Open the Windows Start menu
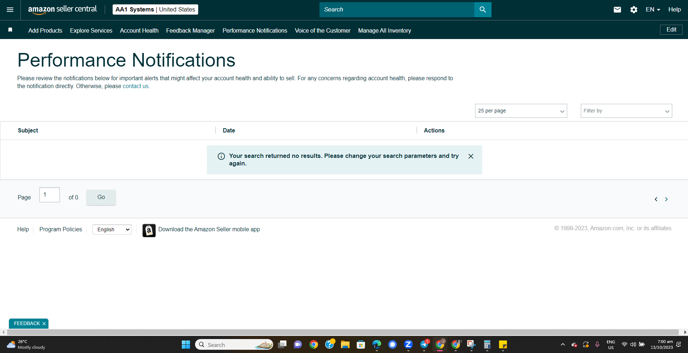The image size is (688, 353). pos(186,344)
